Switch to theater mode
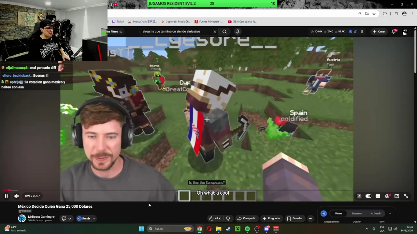Screen dimensions: 417x234 (x=397, y=196)
